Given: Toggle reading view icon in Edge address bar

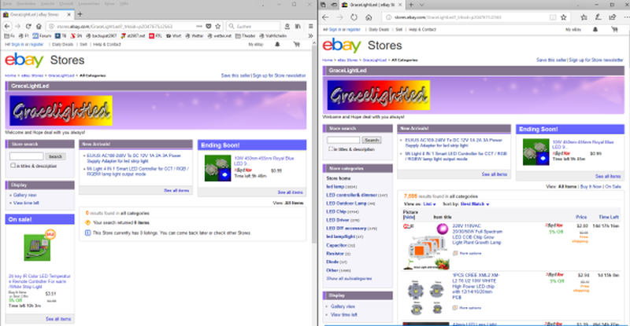Looking at the screenshot, I should click(x=553, y=17).
